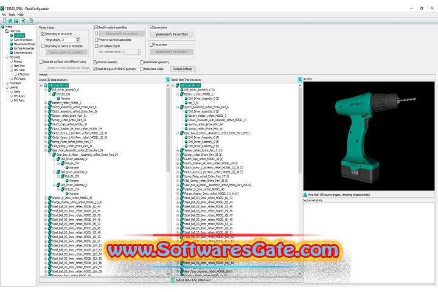The image size is (438, 292).
Task: Click the warning icon beside 'More than 100 source shapes'
Action: pos(305,195)
